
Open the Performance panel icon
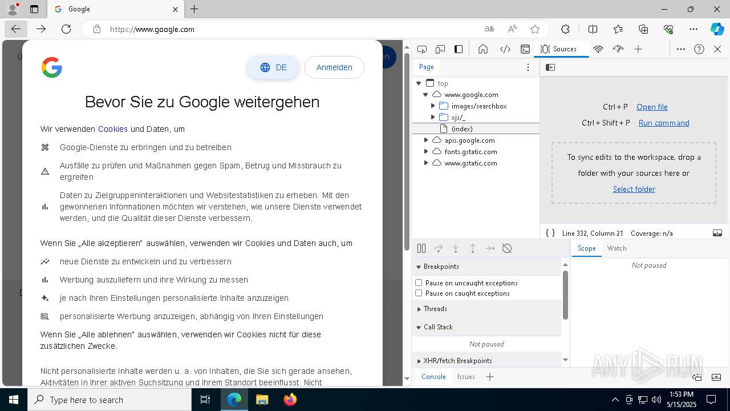click(618, 49)
